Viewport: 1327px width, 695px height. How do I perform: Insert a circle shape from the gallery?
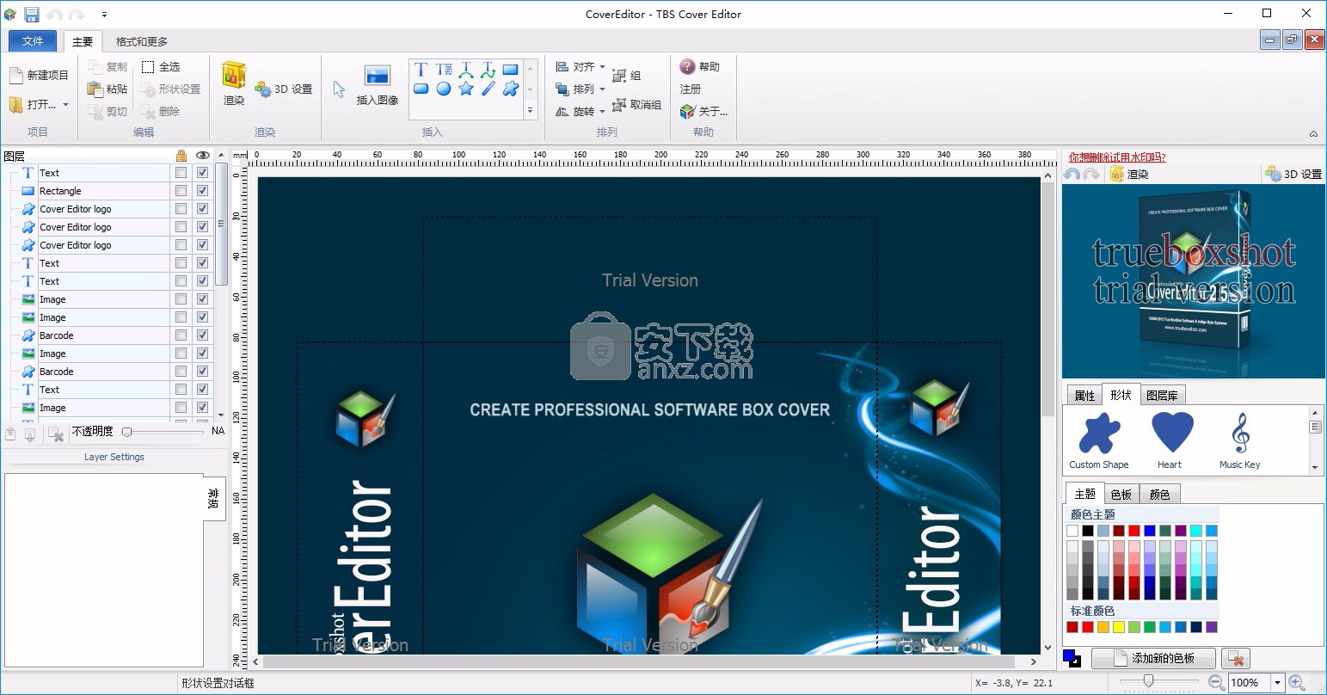click(444, 89)
